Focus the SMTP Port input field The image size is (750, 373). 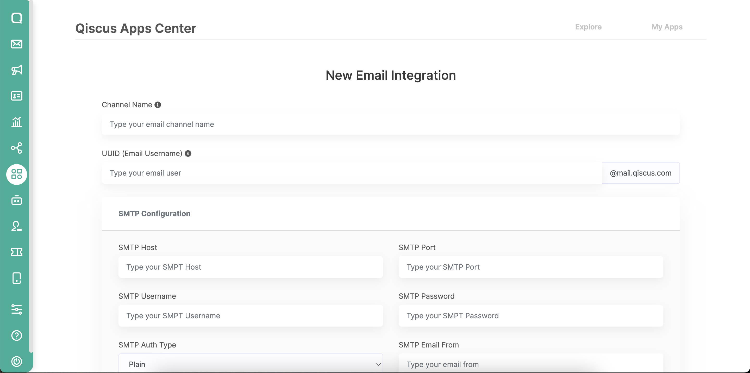click(531, 267)
